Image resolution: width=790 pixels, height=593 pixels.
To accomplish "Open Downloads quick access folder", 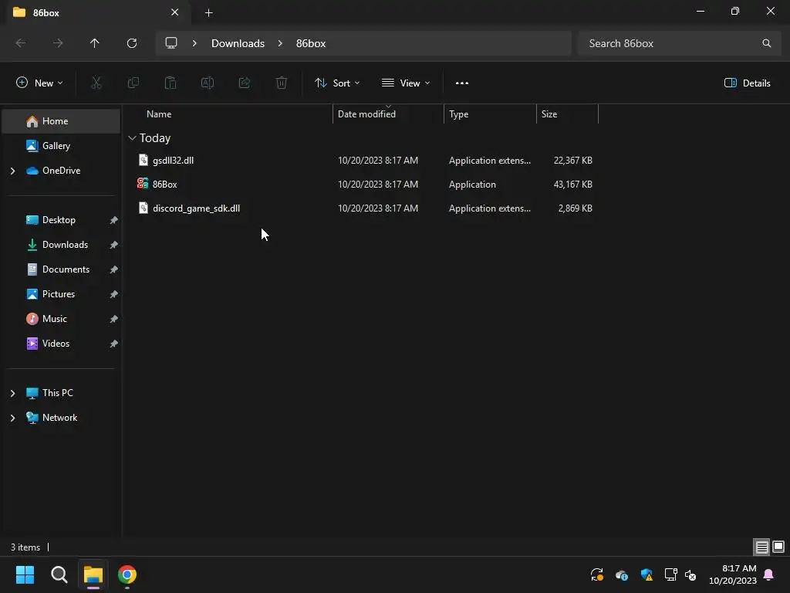I will click(61, 245).
